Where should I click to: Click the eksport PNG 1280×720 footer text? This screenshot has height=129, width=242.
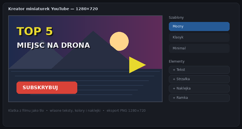[x=126, y=111]
